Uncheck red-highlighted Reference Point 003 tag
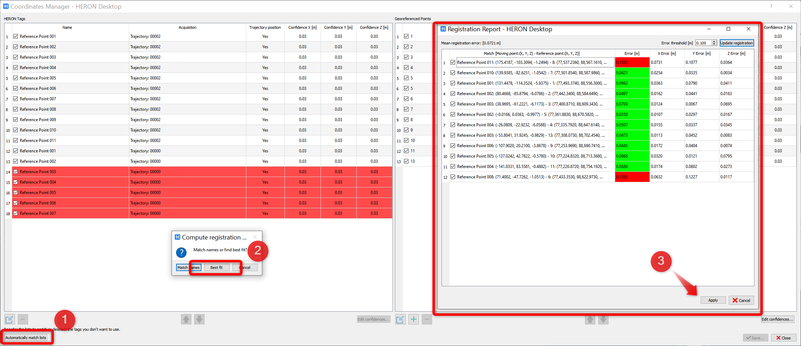The width and height of the screenshot is (801, 346). [x=16, y=172]
